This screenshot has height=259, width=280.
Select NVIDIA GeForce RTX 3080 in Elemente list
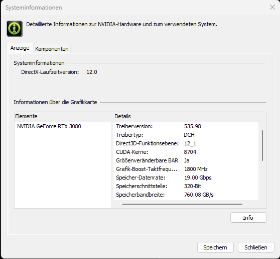click(49, 126)
